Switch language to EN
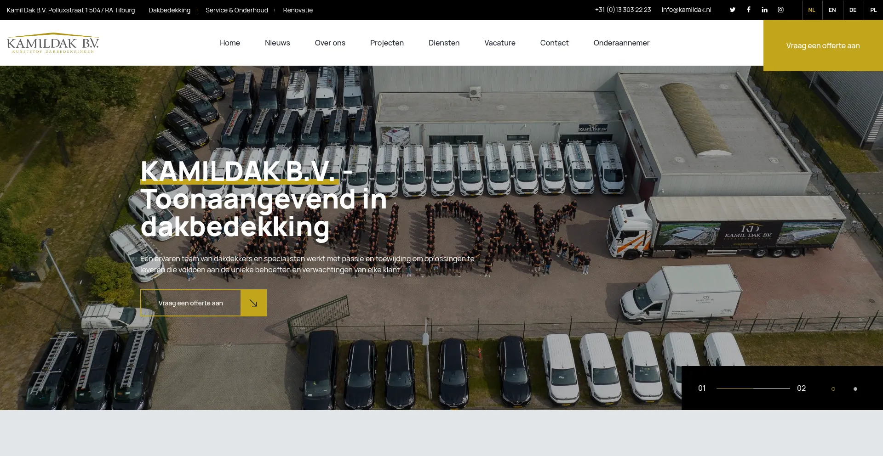The height and width of the screenshot is (456, 883). pyautogui.click(x=832, y=10)
